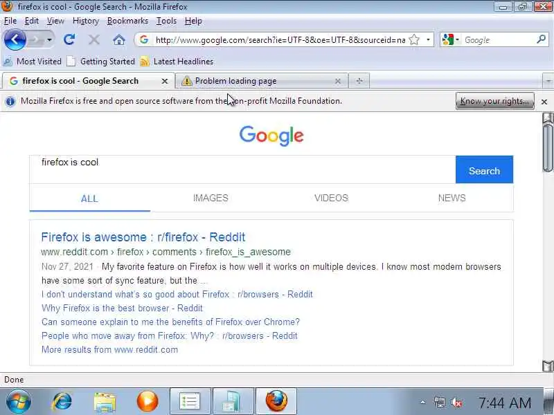Open 'Why Firefox is the best browser - Reddit'

click(x=123, y=308)
